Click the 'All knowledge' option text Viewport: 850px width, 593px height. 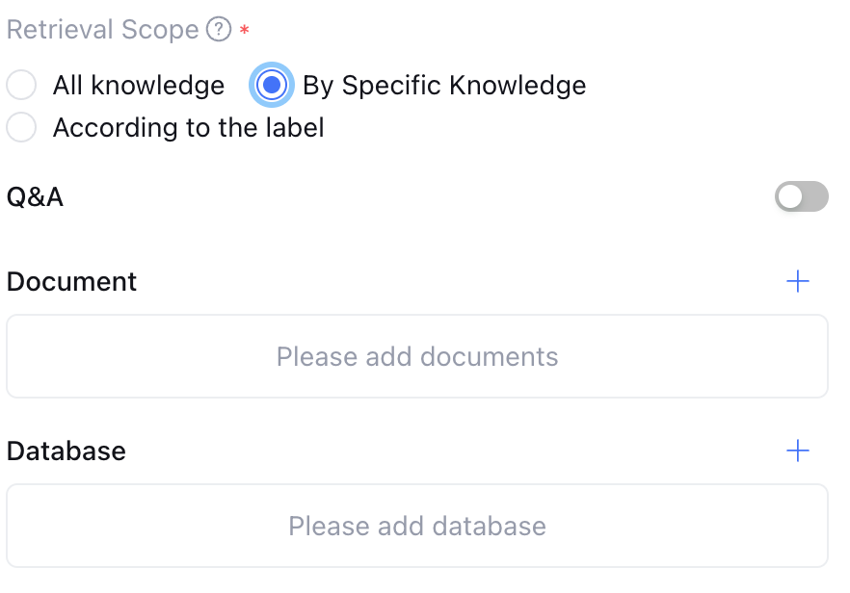(139, 86)
